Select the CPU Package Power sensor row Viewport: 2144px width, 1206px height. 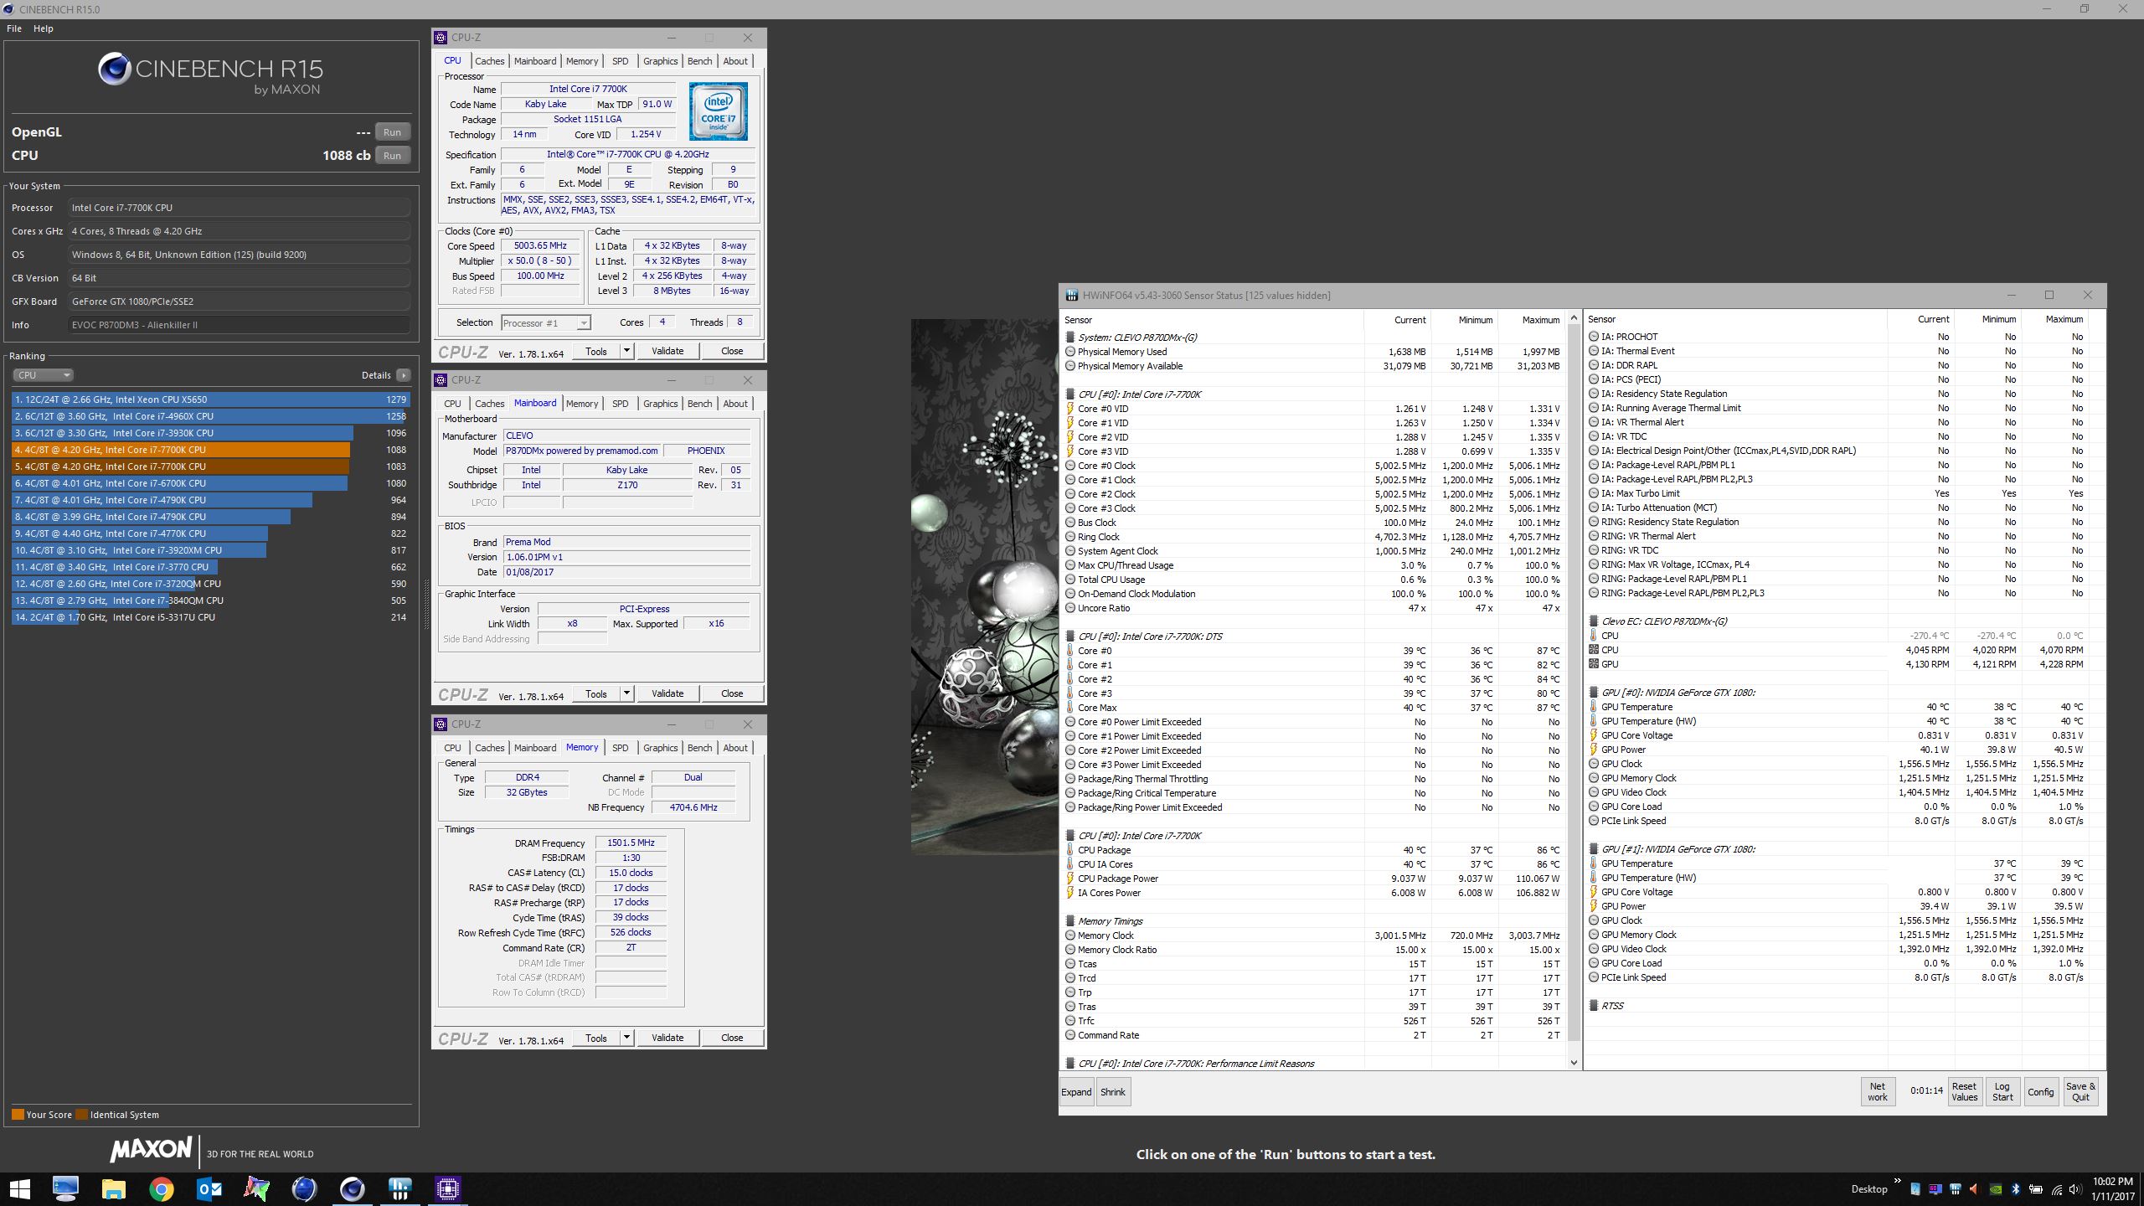point(1313,879)
